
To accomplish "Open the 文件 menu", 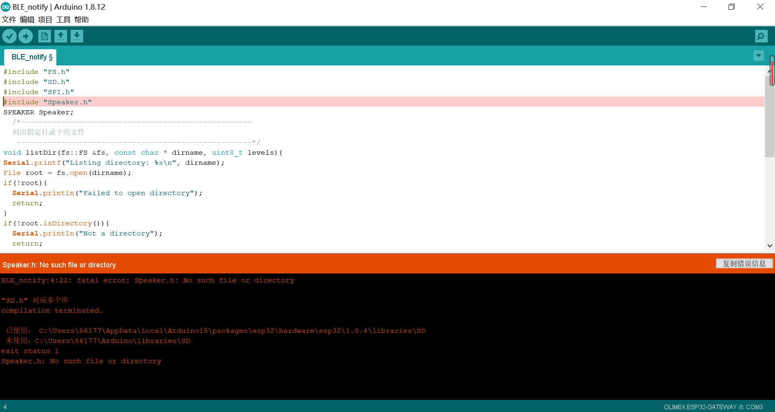I will [9, 19].
